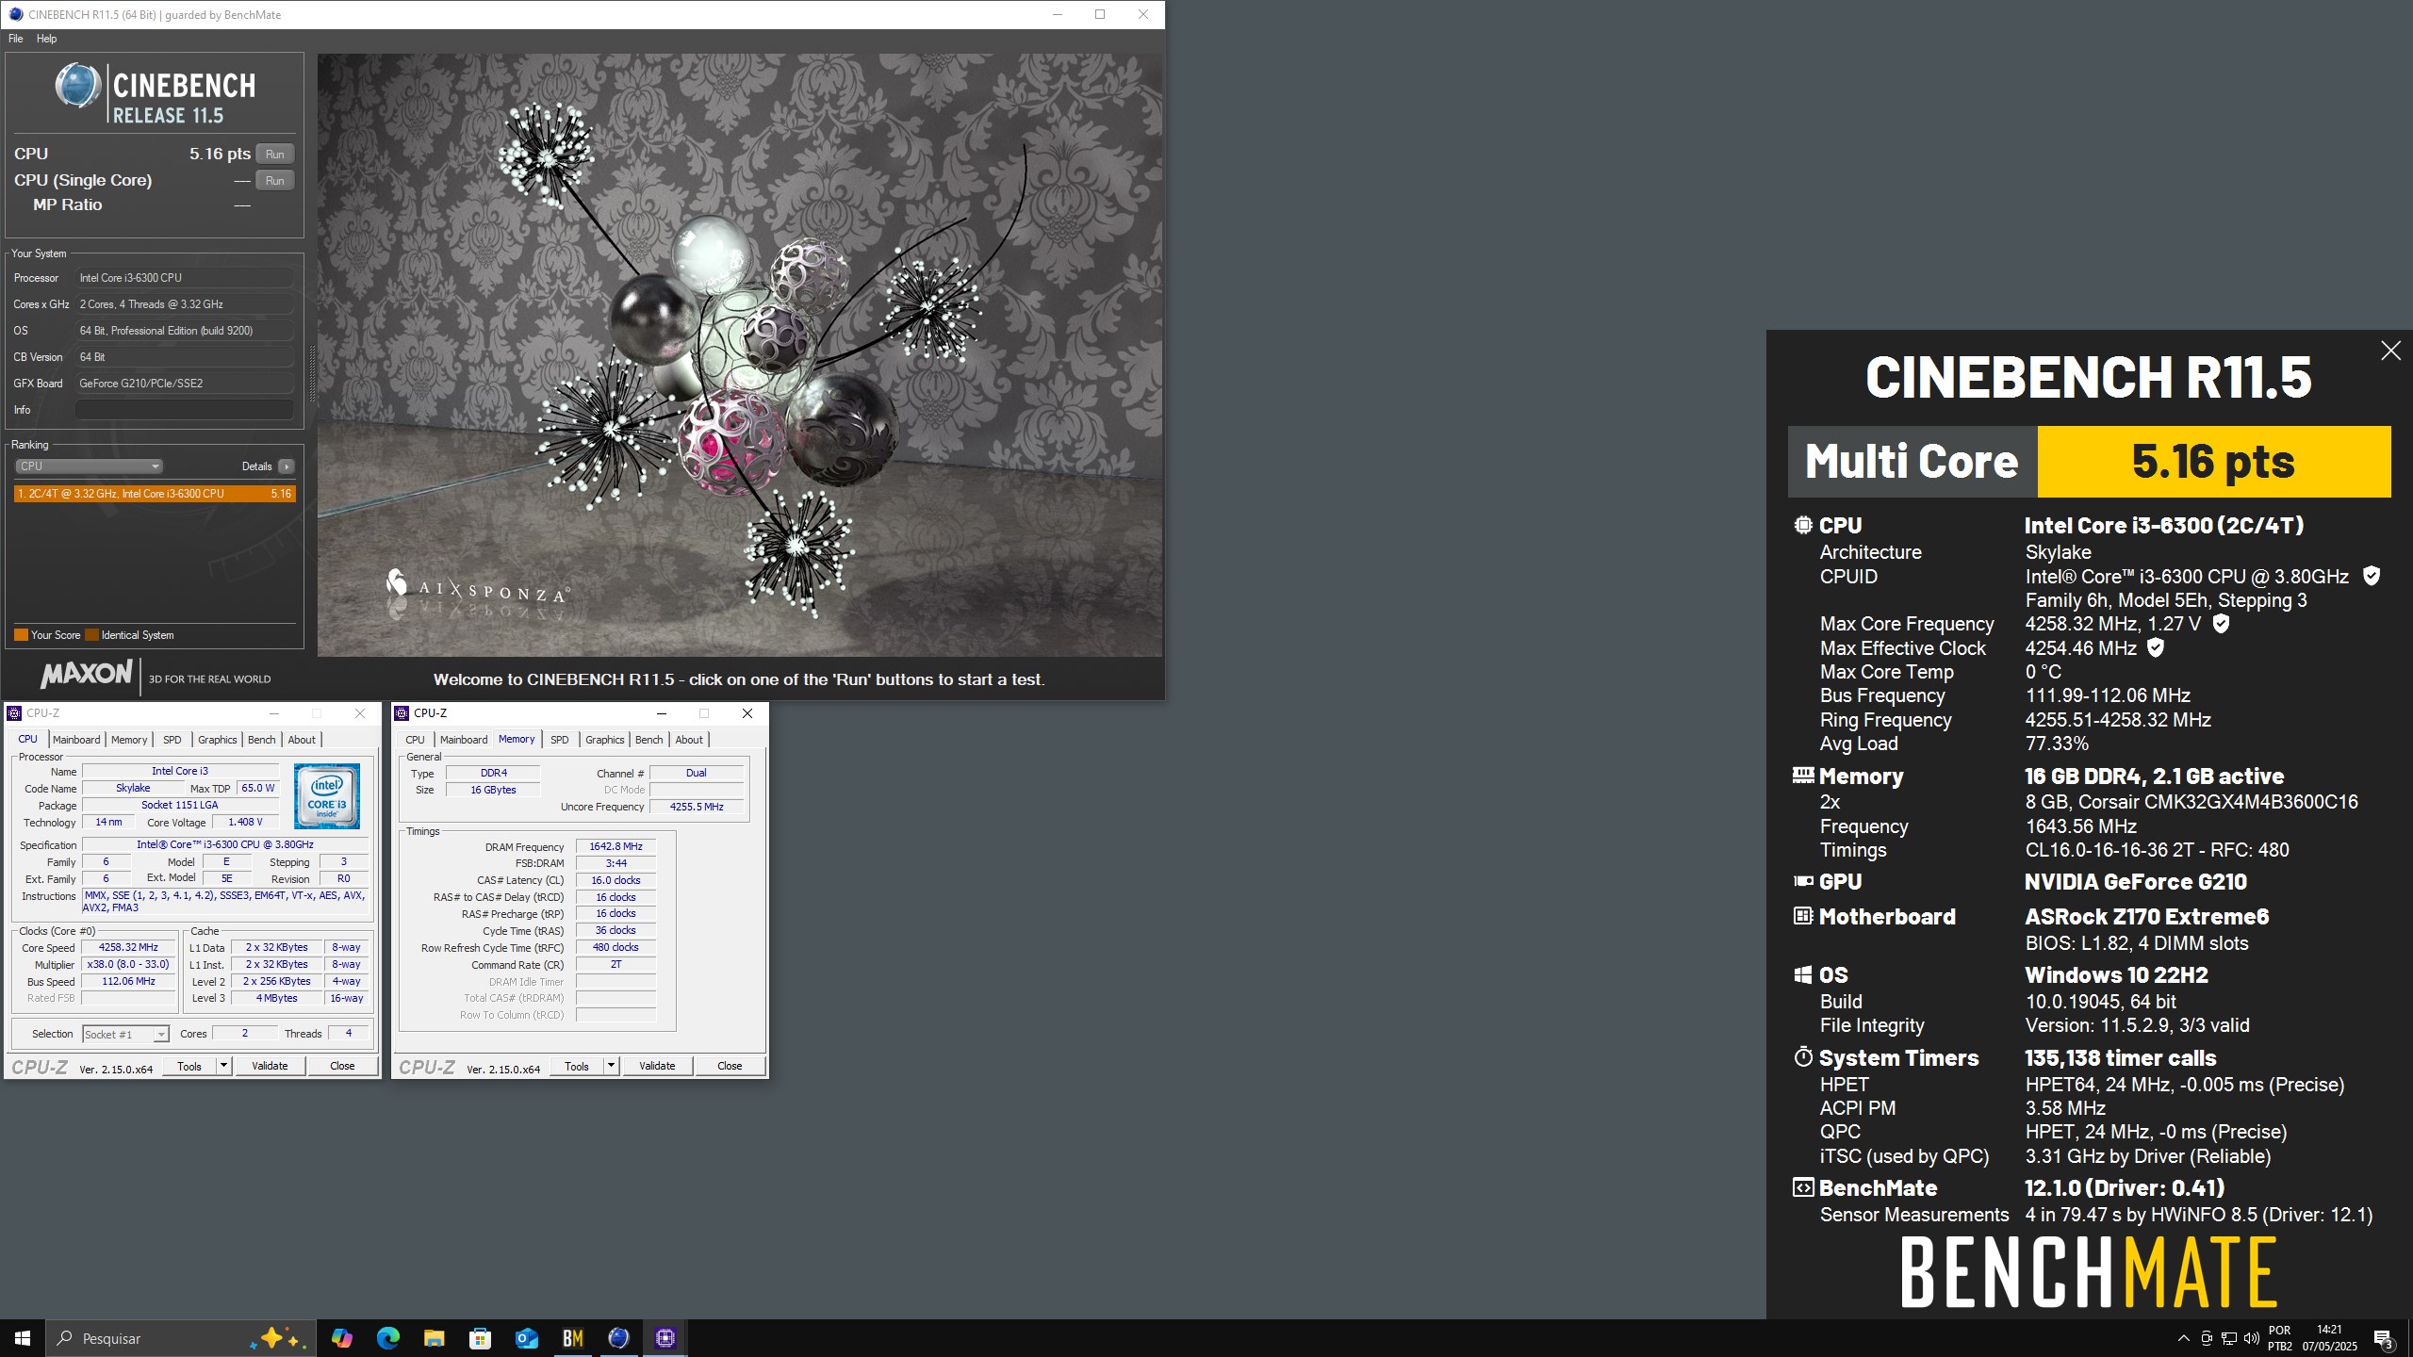Expand the Ranking CPU dropdown

[x=90, y=466]
